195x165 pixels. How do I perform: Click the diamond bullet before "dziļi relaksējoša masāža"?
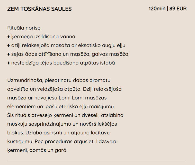click(9, 45)
